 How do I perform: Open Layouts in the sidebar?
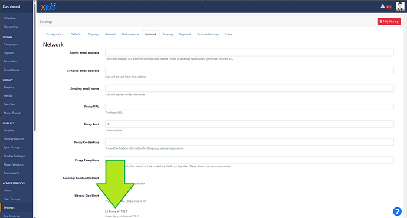(x=9, y=53)
